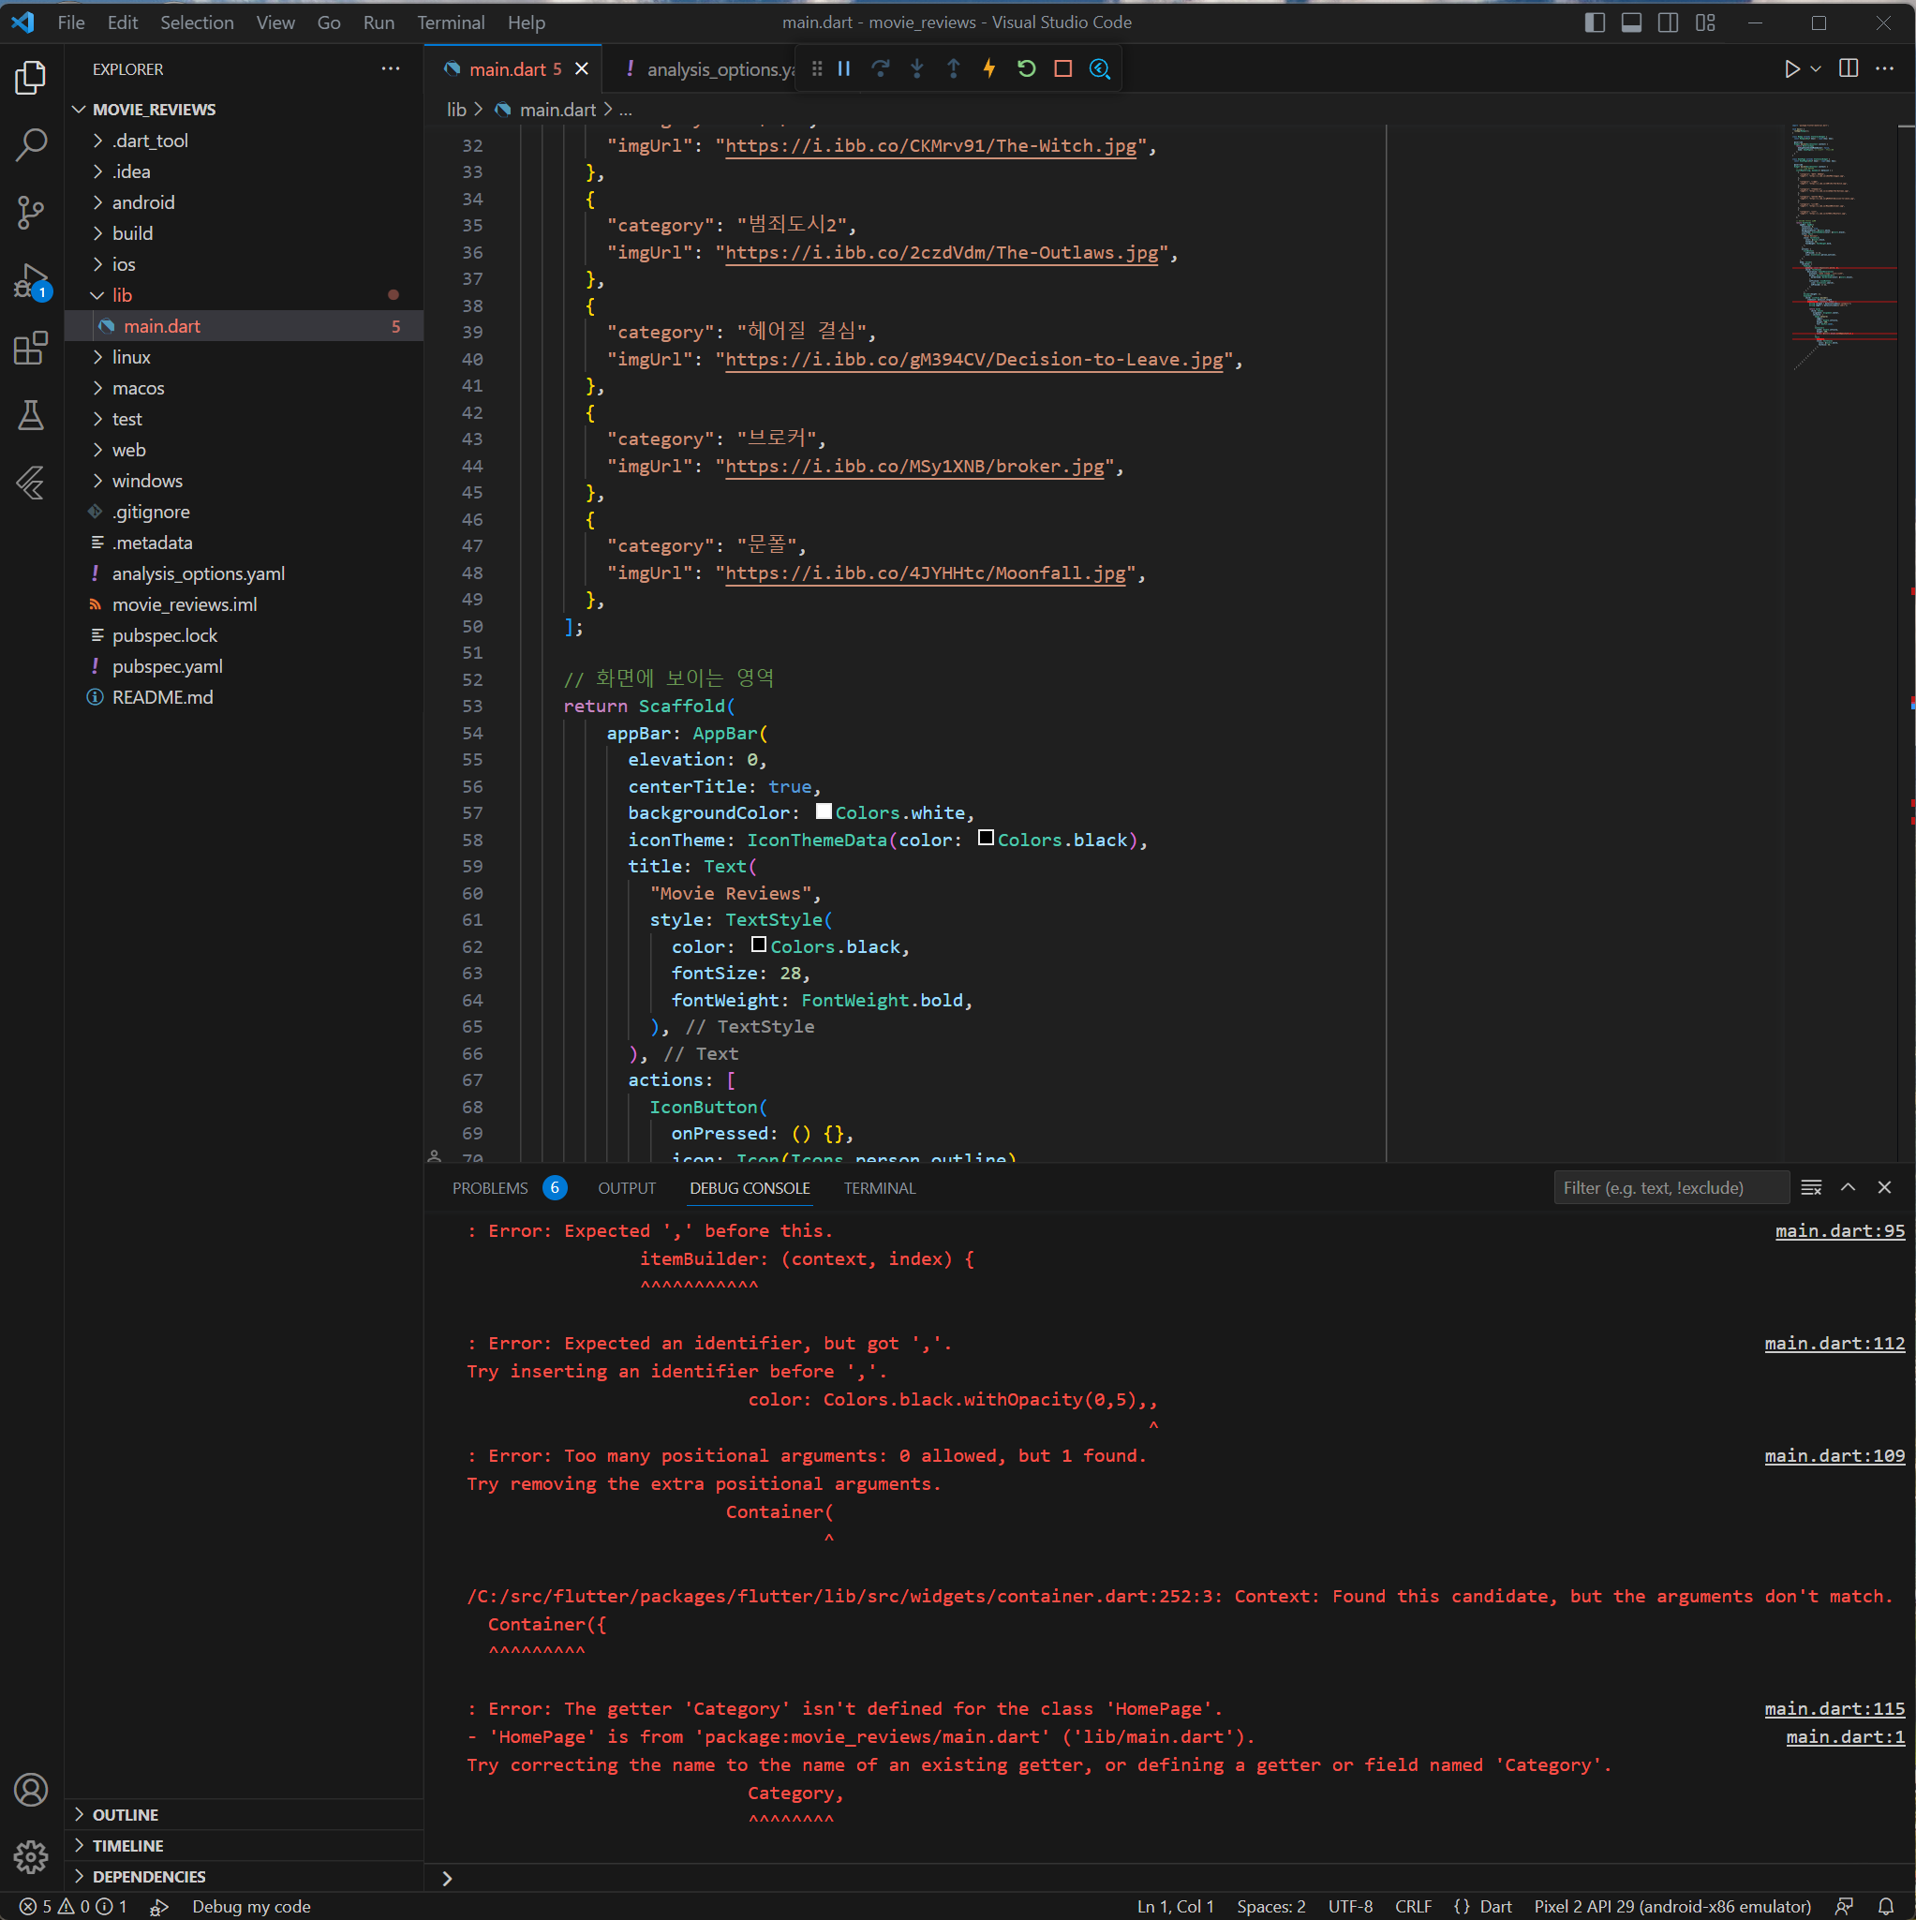Viewport: 1916px width, 1920px height.
Task: Open main.dart:112 error link
Action: 1834,1343
